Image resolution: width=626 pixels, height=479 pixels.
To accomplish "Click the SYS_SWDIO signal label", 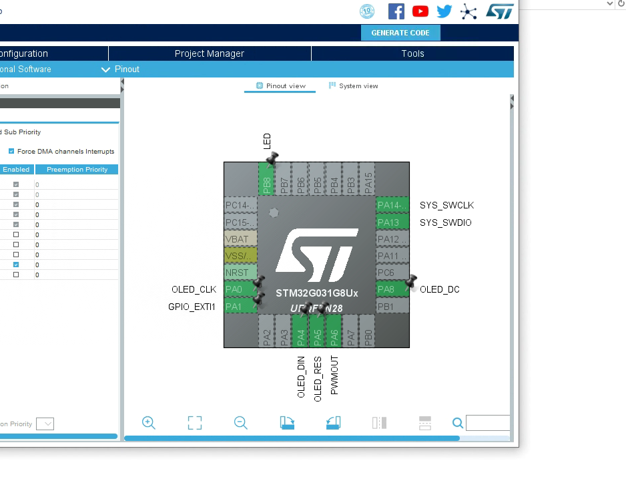I will pyautogui.click(x=446, y=222).
